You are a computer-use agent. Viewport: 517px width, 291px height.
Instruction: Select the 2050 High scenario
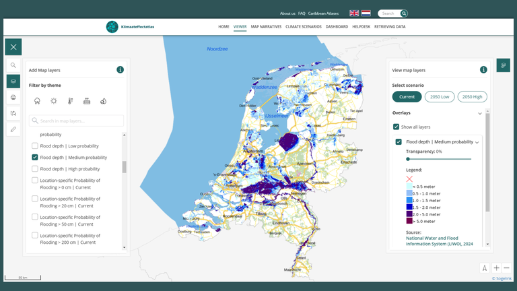click(x=472, y=96)
